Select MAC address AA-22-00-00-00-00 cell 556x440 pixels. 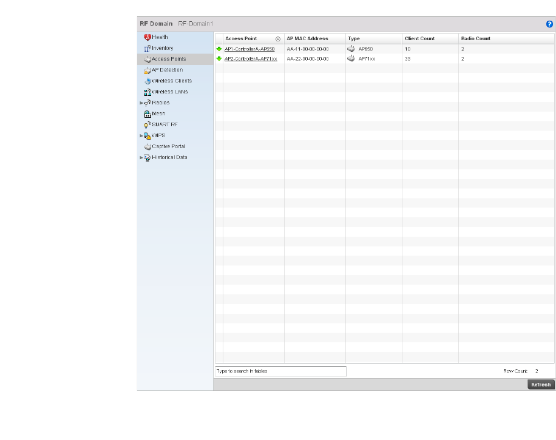(308, 59)
